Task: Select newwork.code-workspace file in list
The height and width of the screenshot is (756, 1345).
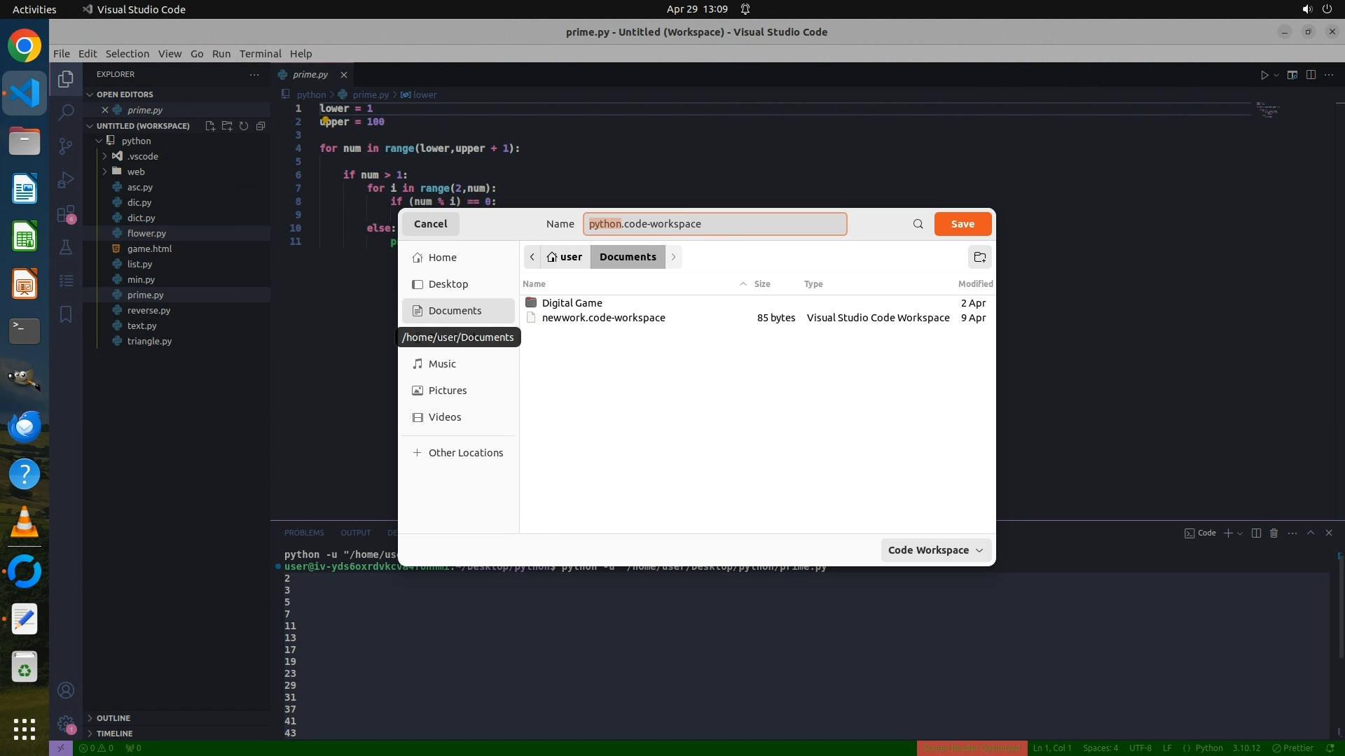Action: coord(603,318)
